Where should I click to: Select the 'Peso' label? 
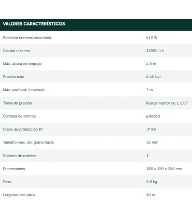click(x=7, y=182)
